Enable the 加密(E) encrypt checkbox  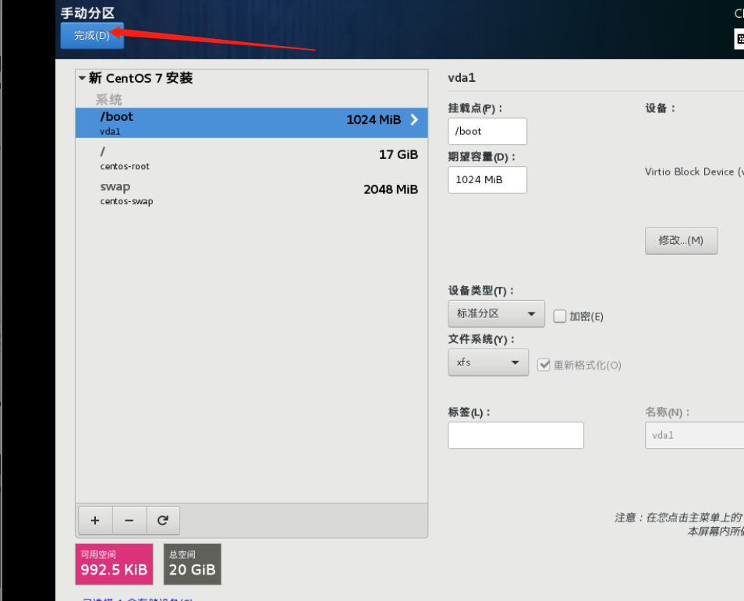click(x=560, y=316)
